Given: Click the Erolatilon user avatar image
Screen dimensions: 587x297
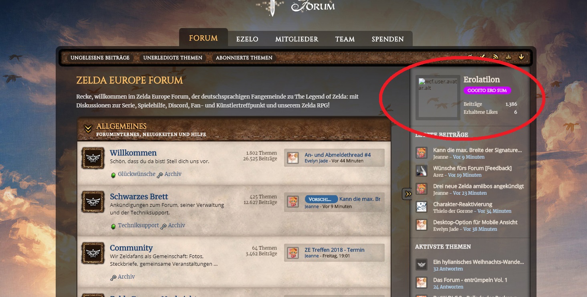Looking at the screenshot, I should click(x=438, y=97).
